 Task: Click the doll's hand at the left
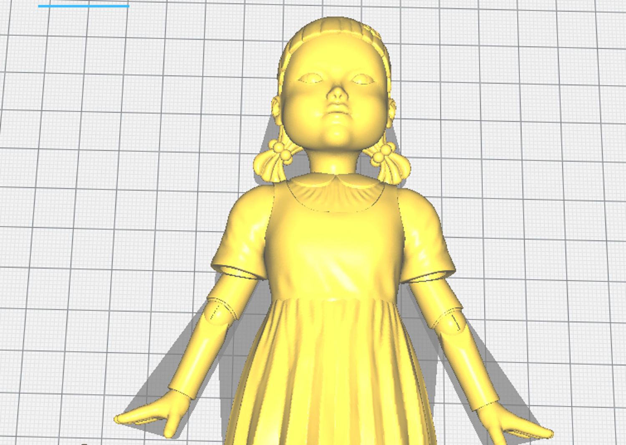(x=154, y=415)
